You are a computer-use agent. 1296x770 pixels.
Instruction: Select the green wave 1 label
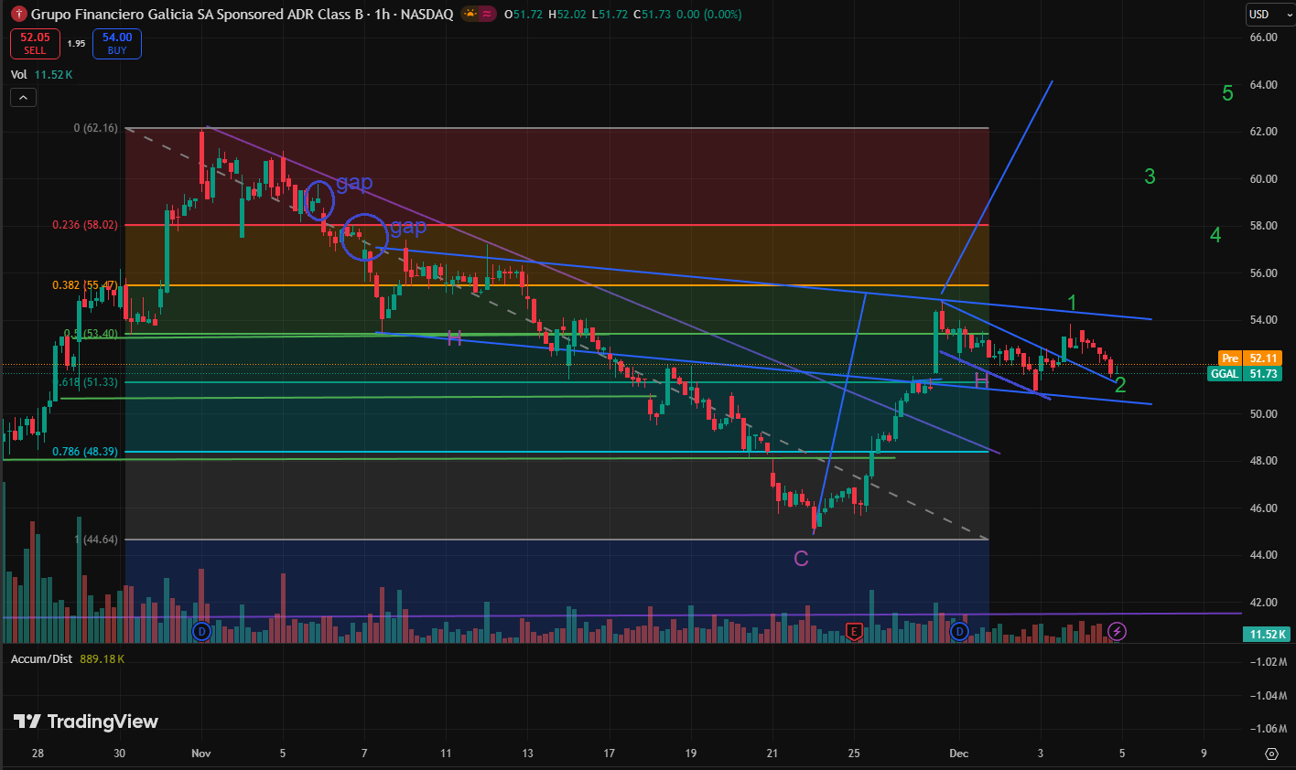tap(1073, 303)
